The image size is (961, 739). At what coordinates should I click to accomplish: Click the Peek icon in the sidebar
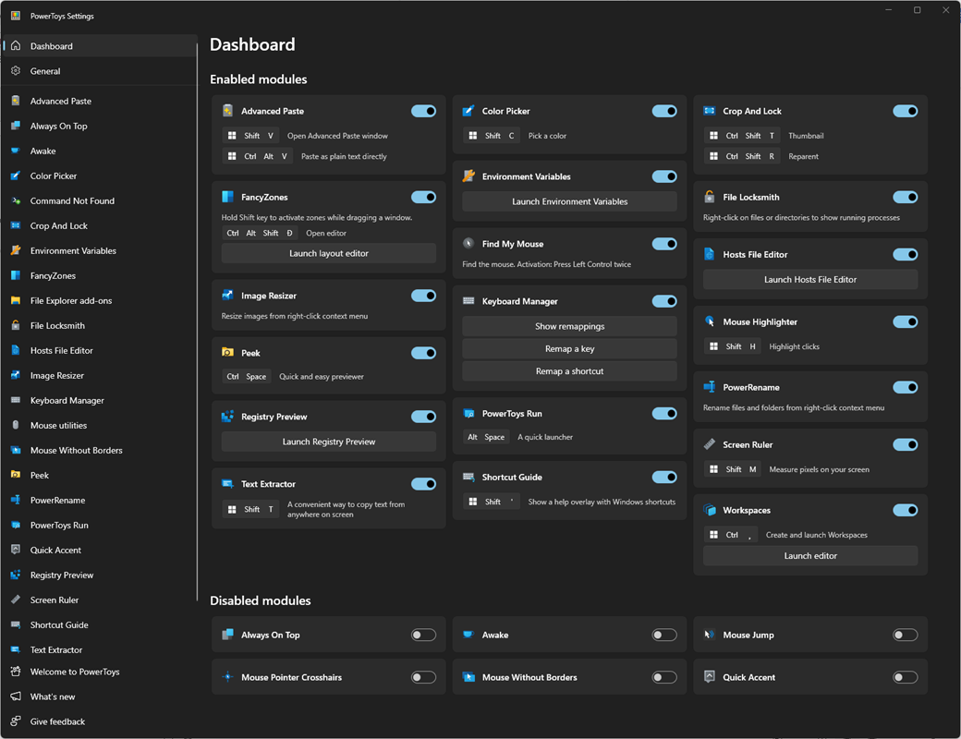tap(16, 475)
